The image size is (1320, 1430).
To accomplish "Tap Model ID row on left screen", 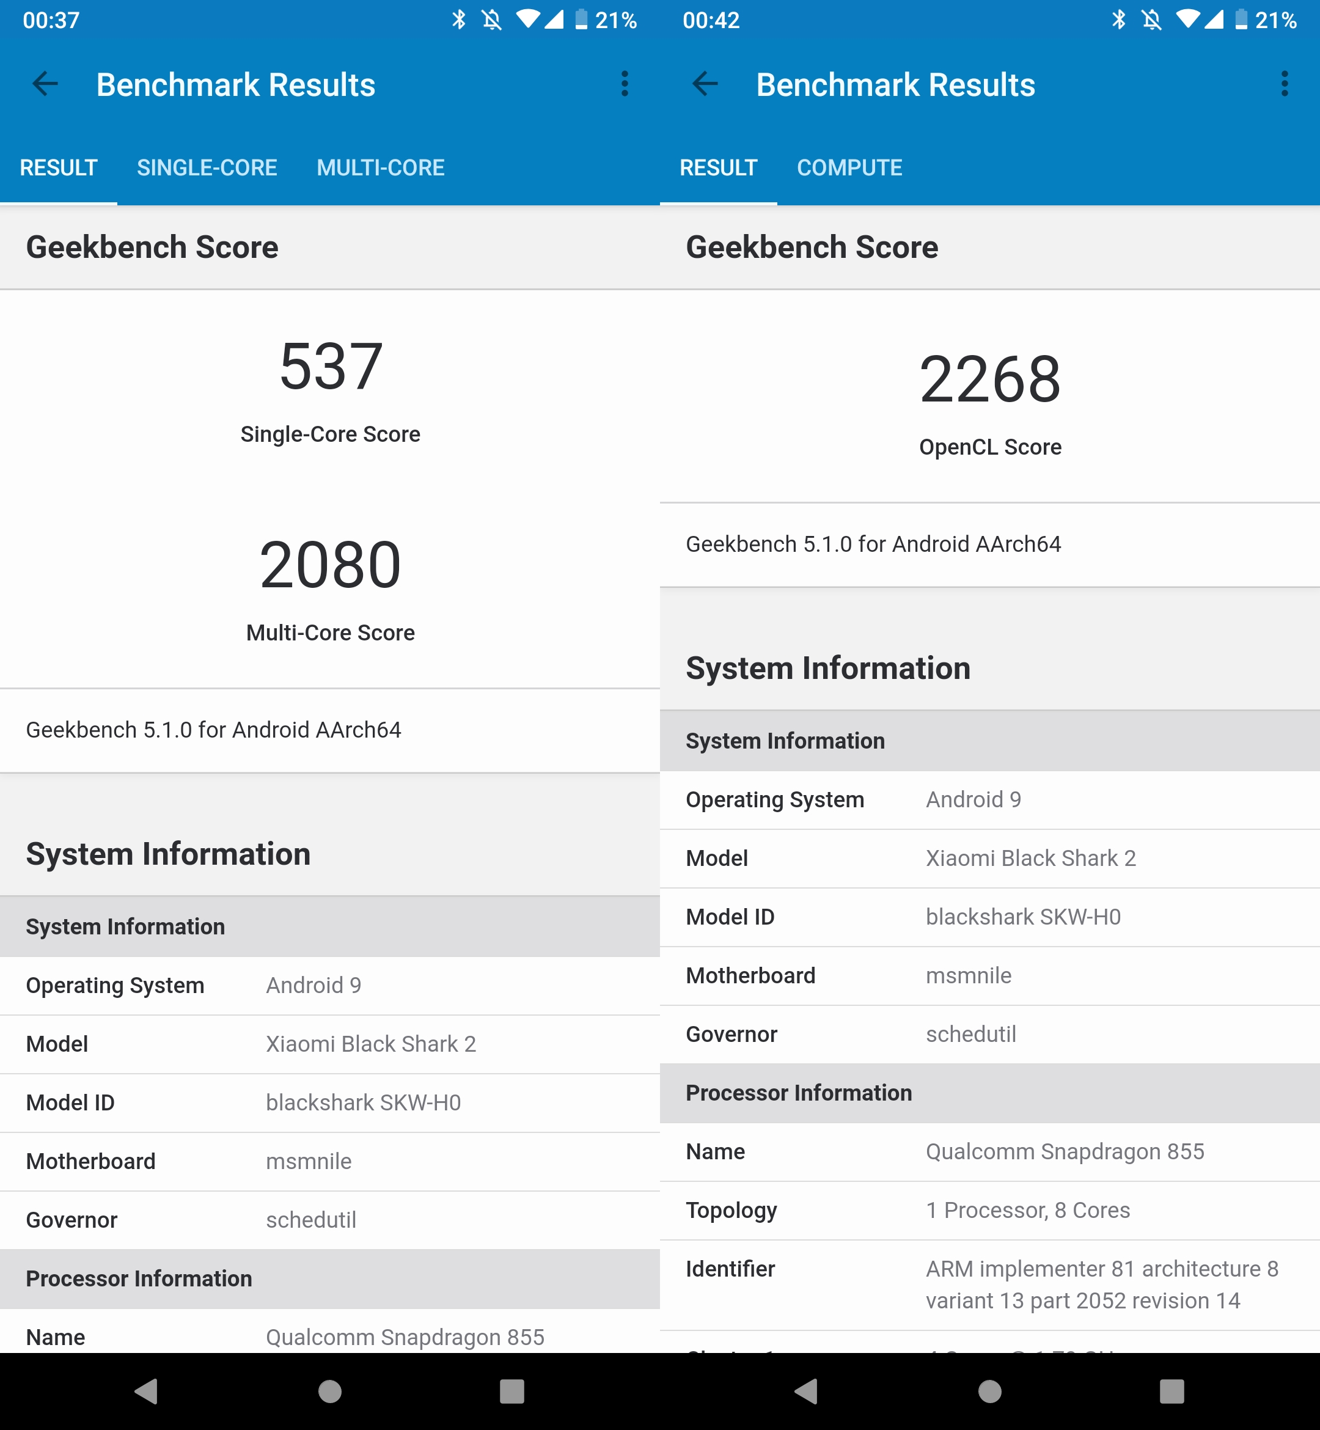I will pos(330,1102).
